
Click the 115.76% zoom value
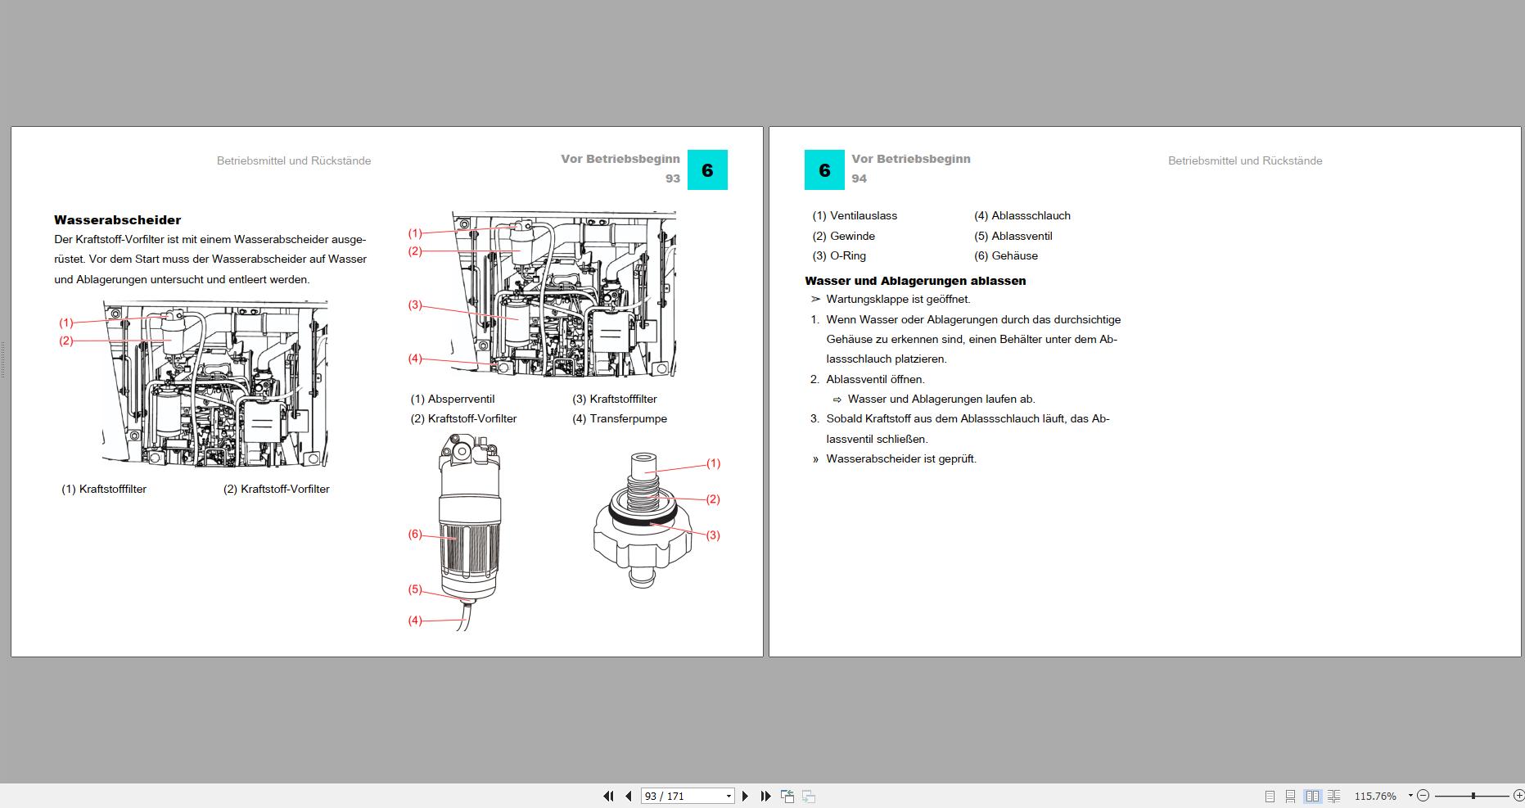1375,796
